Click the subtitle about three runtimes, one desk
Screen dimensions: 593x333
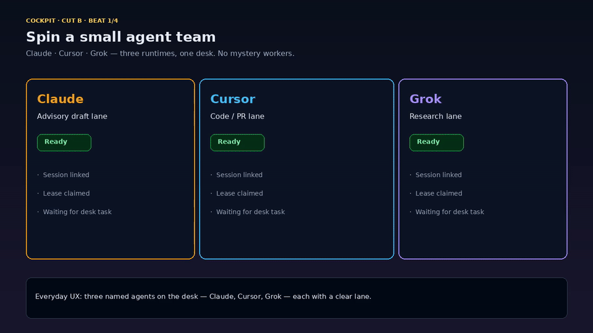point(160,54)
